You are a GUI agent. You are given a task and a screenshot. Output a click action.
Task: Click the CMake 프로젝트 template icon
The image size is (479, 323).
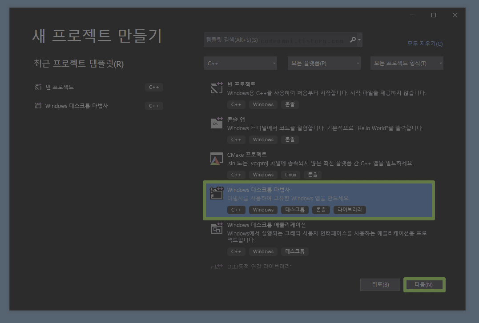[x=217, y=159]
